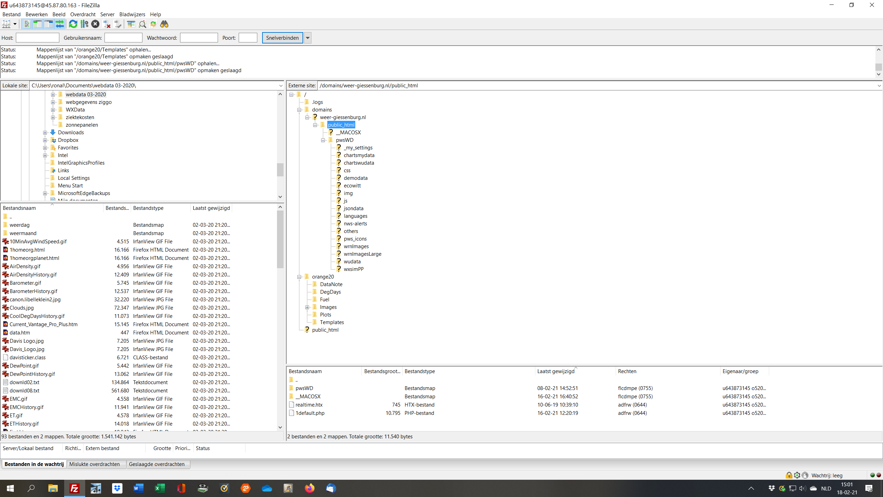Click the Snelverbinden button

click(x=282, y=38)
